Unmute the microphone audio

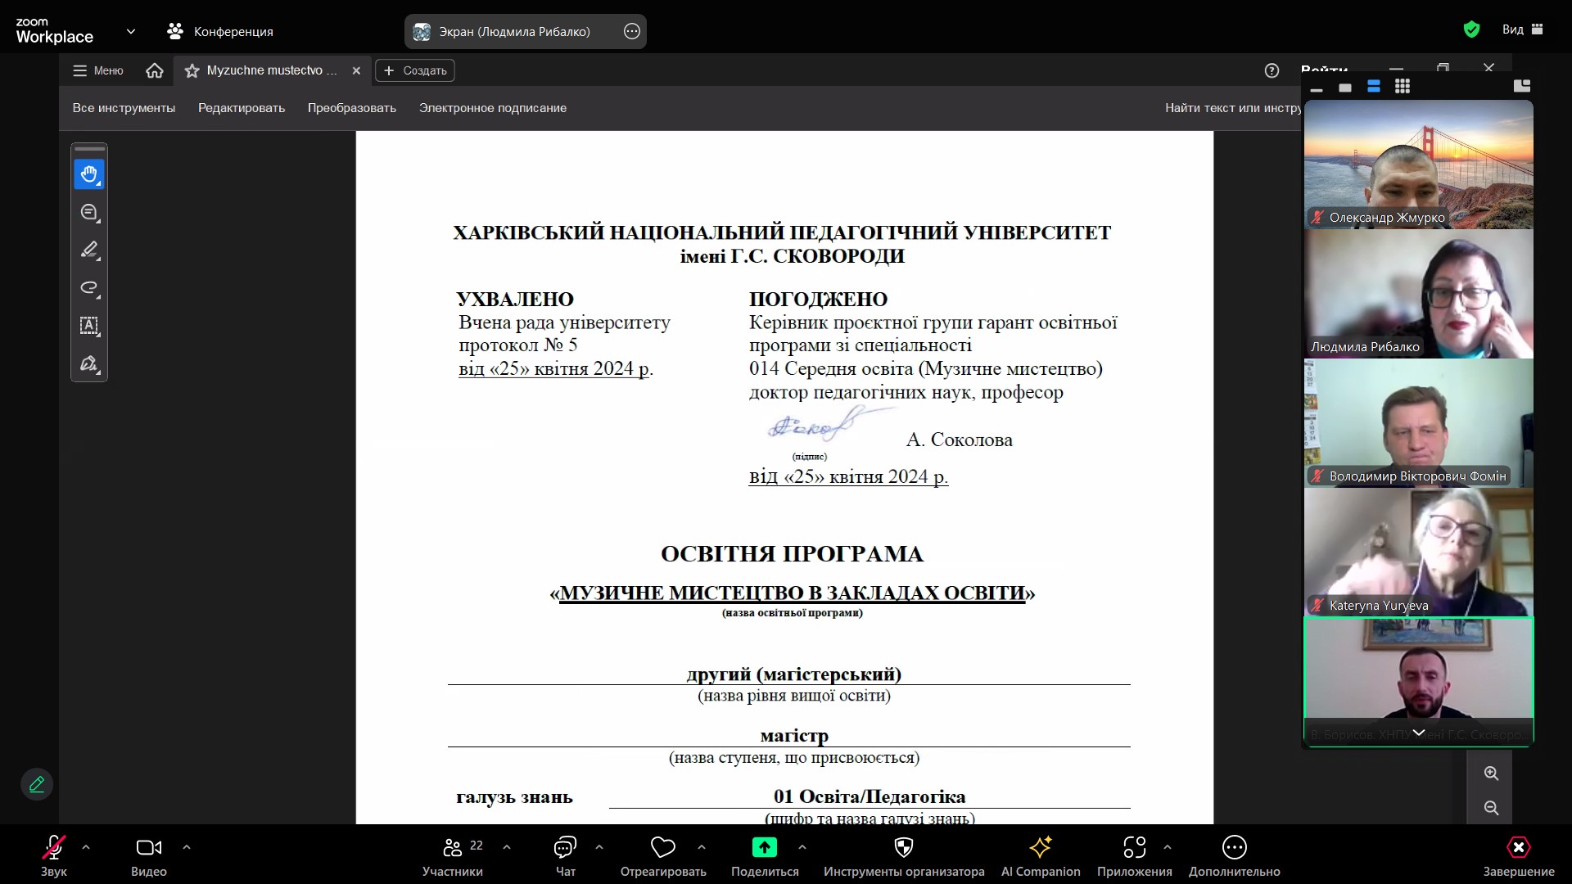[x=54, y=855]
